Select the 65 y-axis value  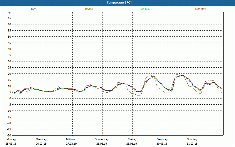pos(9,18)
